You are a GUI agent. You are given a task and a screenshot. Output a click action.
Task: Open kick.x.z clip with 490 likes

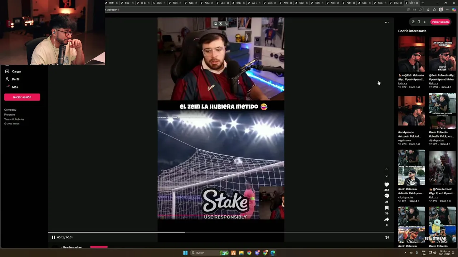(x=442, y=168)
